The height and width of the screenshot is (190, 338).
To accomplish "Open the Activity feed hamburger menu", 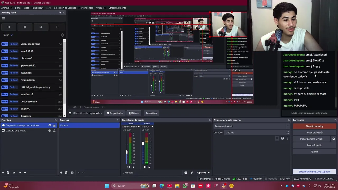I will (x=3, y=18).
